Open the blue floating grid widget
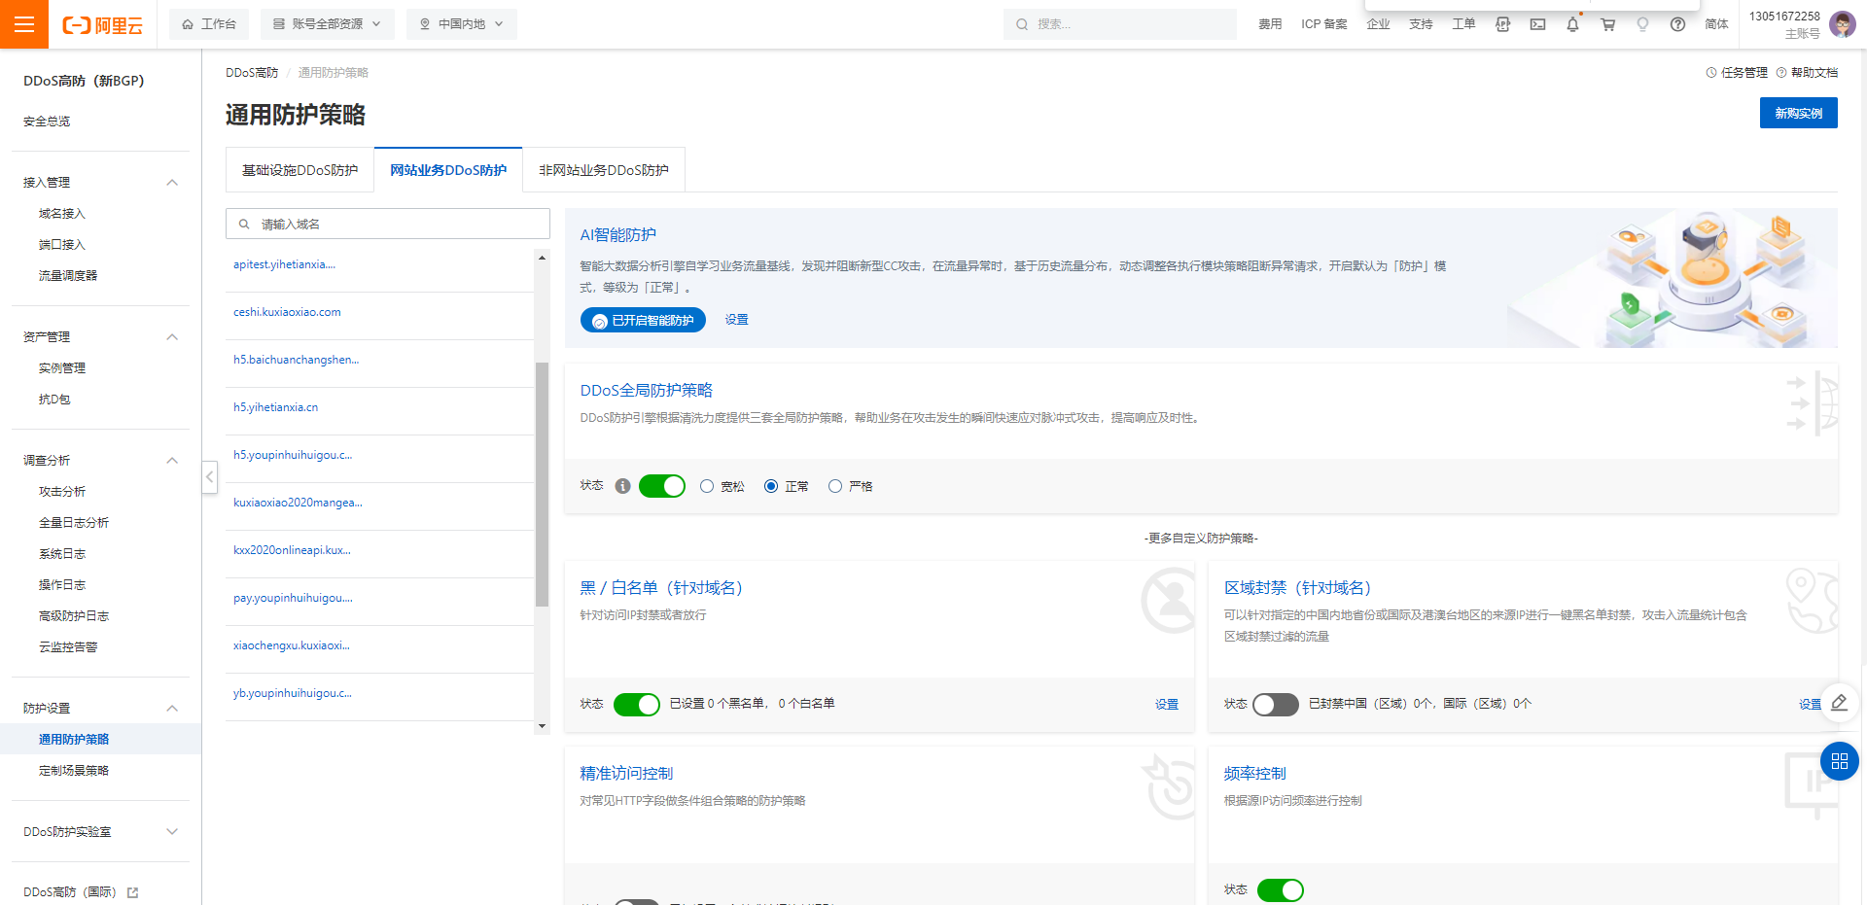Screen dimensions: 1867x905 click(1839, 761)
